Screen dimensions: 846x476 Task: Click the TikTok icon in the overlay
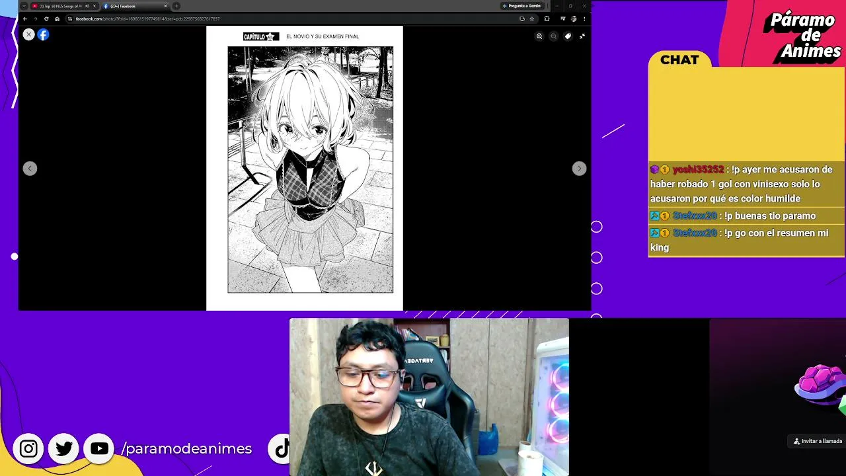281,449
